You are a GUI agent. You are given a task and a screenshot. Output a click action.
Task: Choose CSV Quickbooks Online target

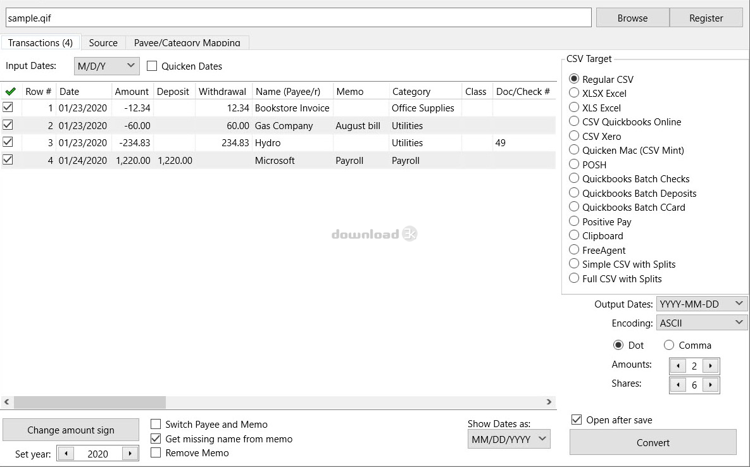point(574,121)
